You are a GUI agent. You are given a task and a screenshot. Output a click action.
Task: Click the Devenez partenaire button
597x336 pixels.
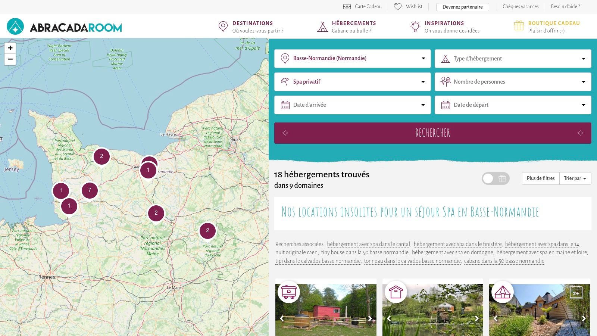pyautogui.click(x=463, y=7)
